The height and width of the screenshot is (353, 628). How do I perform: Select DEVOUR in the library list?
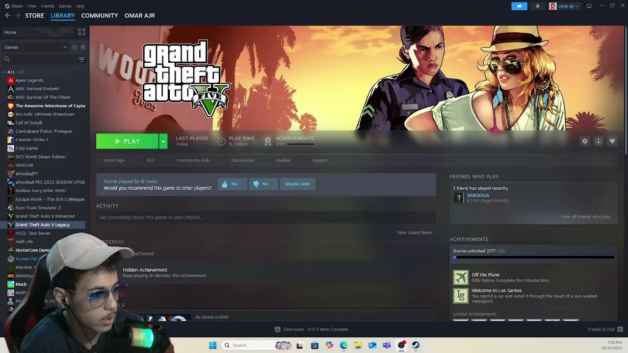coord(24,165)
